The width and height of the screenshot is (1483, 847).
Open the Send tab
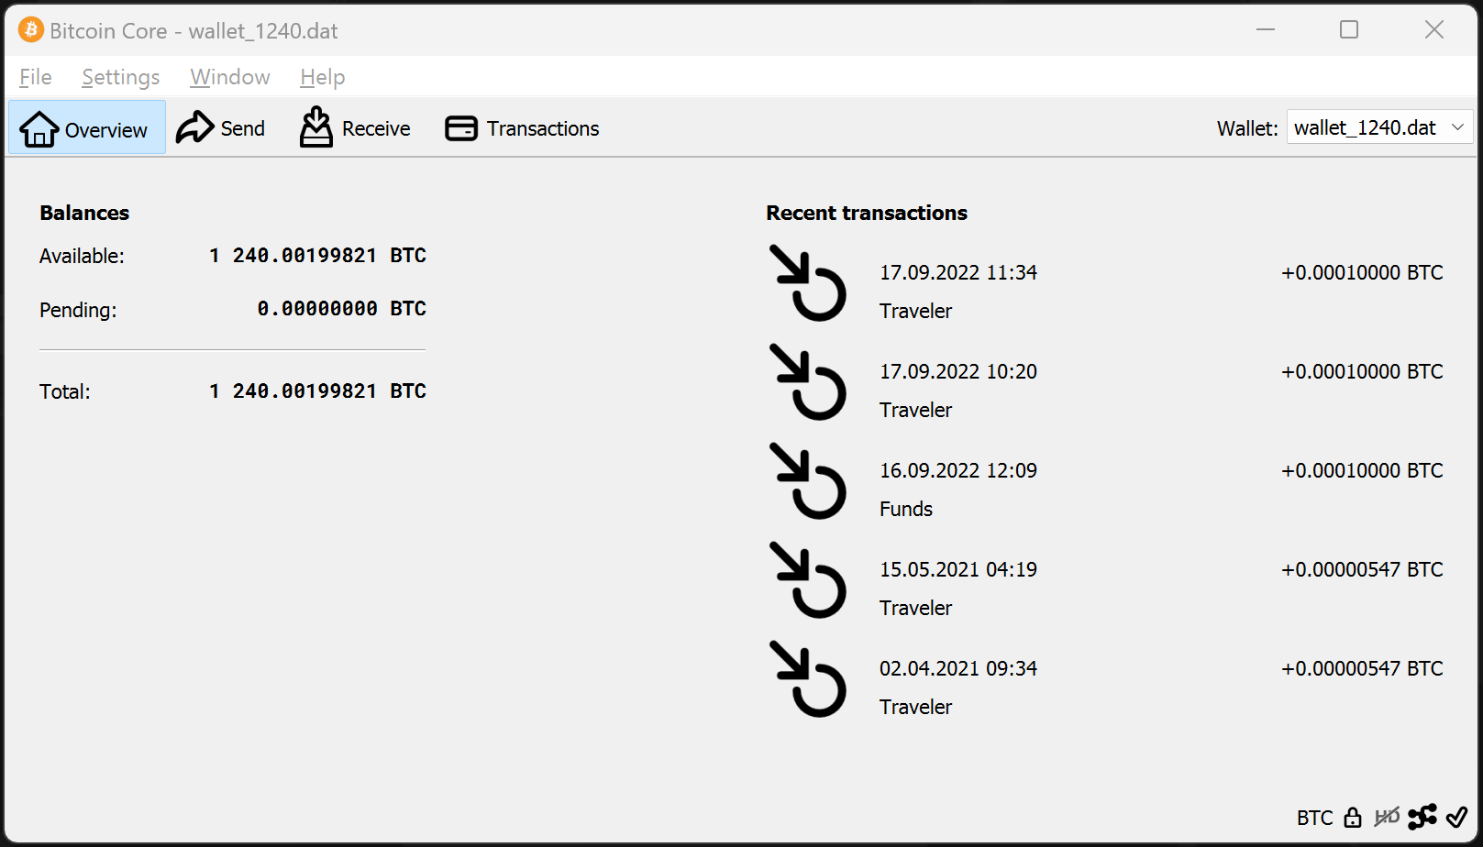point(221,128)
